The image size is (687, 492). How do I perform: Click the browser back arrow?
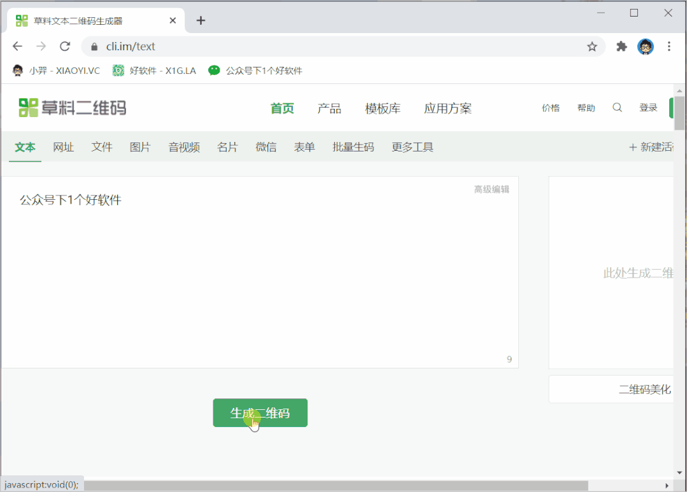[18, 46]
